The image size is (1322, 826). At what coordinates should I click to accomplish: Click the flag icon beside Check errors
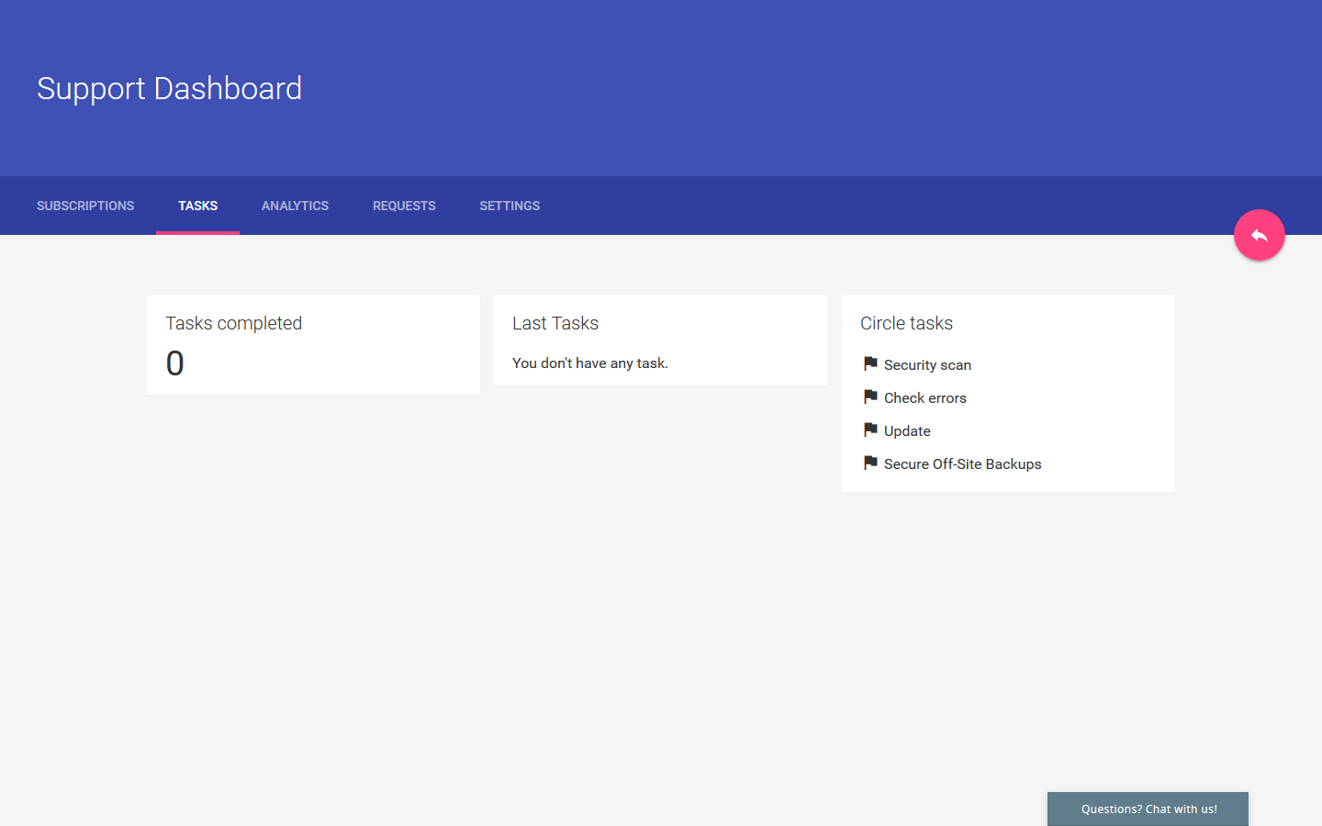870,396
